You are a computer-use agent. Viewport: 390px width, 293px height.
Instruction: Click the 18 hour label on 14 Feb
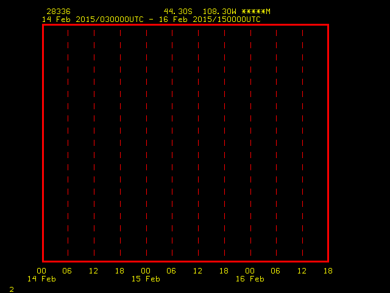pyautogui.click(x=119, y=271)
